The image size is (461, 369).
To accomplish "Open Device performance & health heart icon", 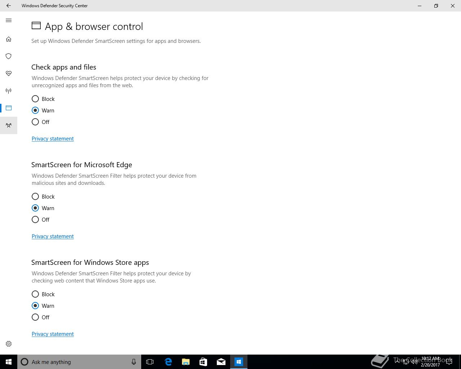I will [x=9, y=74].
